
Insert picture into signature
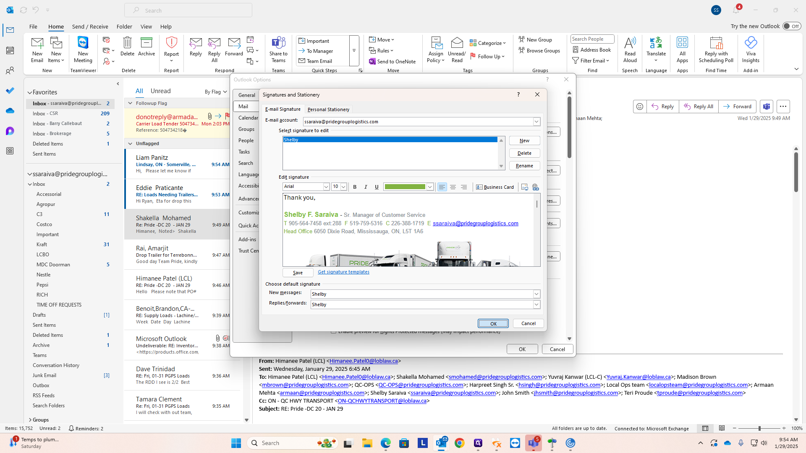tap(524, 187)
